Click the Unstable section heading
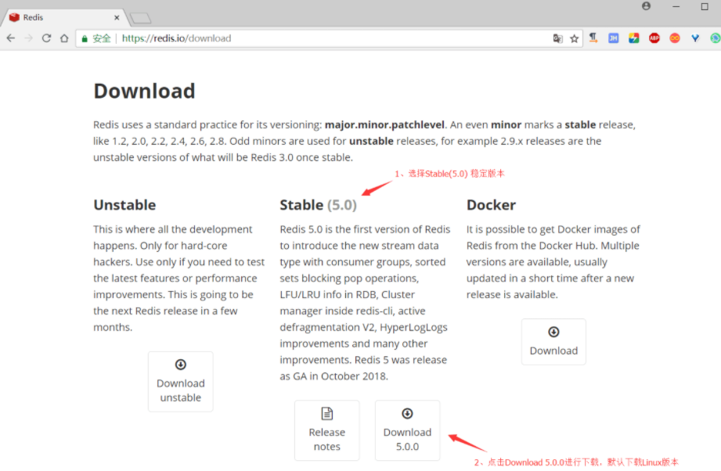 [124, 205]
